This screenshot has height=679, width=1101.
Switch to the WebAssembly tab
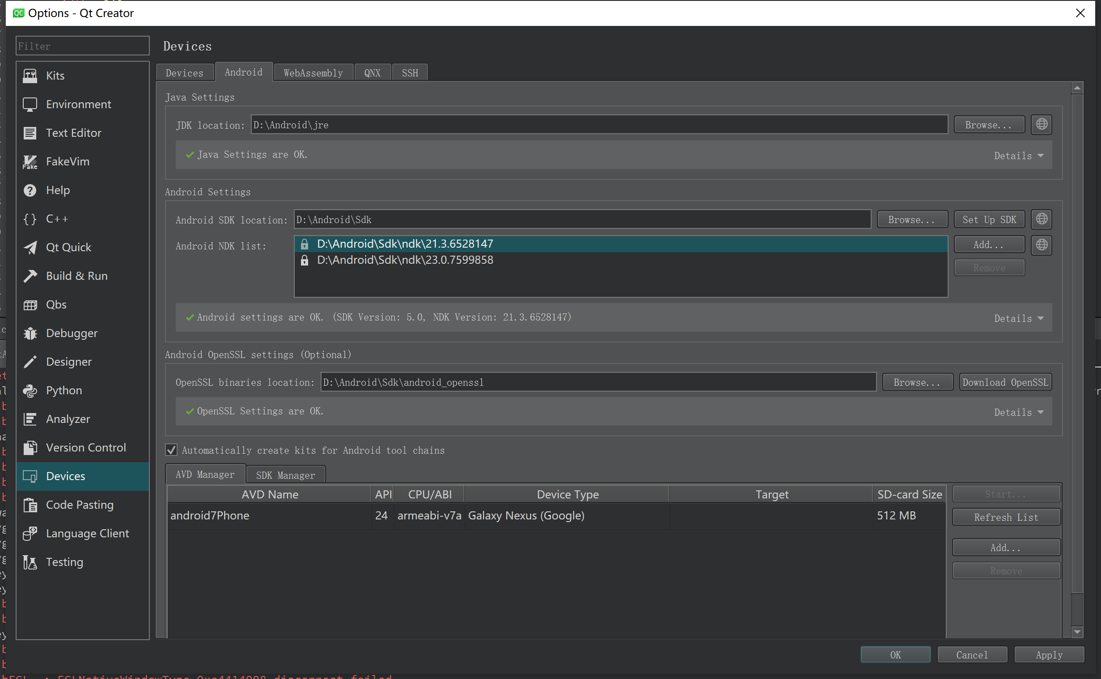coord(313,73)
